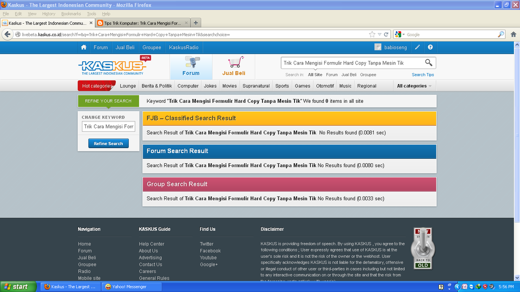Close the Tips Trik Komputer tab
The width and height of the screenshot is (520, 292).
186,23
